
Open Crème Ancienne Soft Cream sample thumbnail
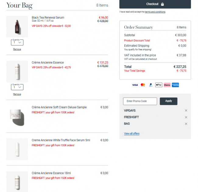[17, 116]
